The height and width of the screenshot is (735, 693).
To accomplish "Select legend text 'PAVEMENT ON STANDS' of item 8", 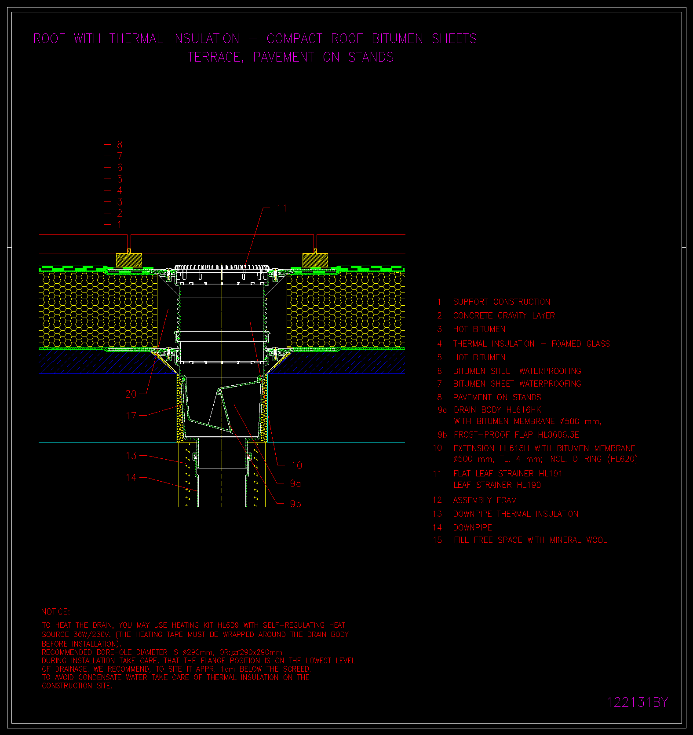I will pyautogui.click(x=497, y=398).
